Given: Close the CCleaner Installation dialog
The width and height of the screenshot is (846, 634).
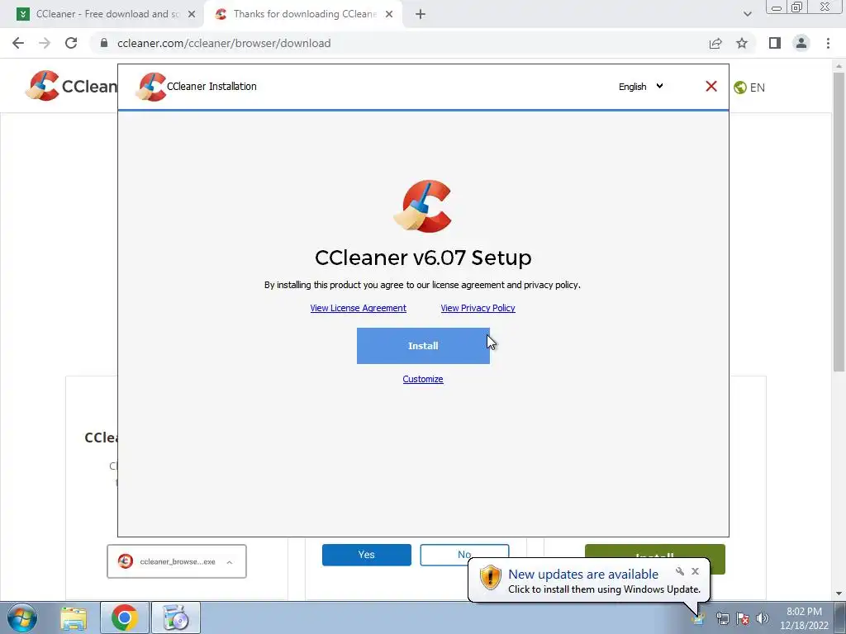Looking at the screenshot, I should [711, 86].
